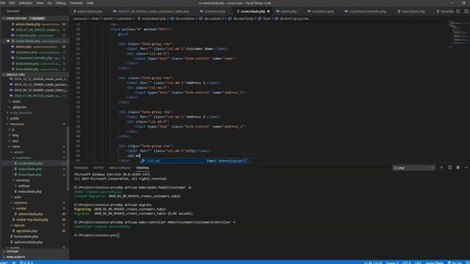Open the File menu
The image size is (470, 264).
click(x=3, y=3)
